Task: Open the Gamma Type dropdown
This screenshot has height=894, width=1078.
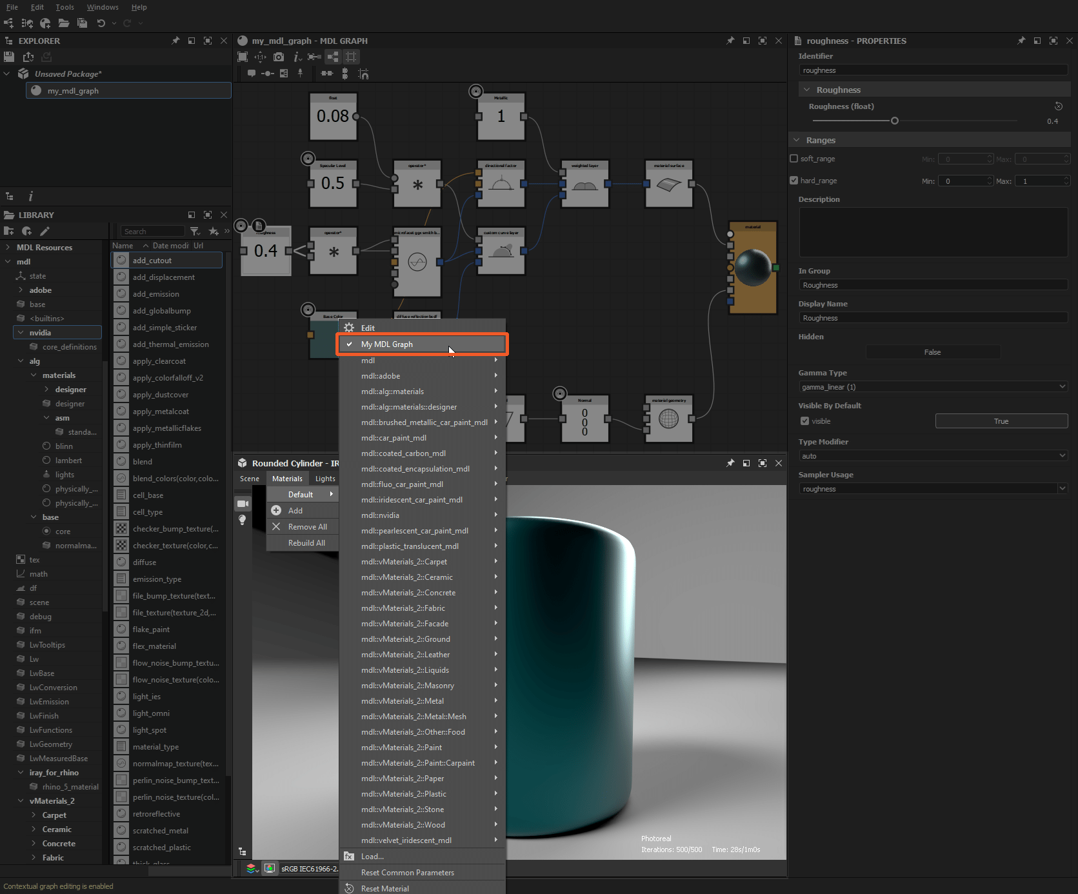Action: (x=932, y=386)
